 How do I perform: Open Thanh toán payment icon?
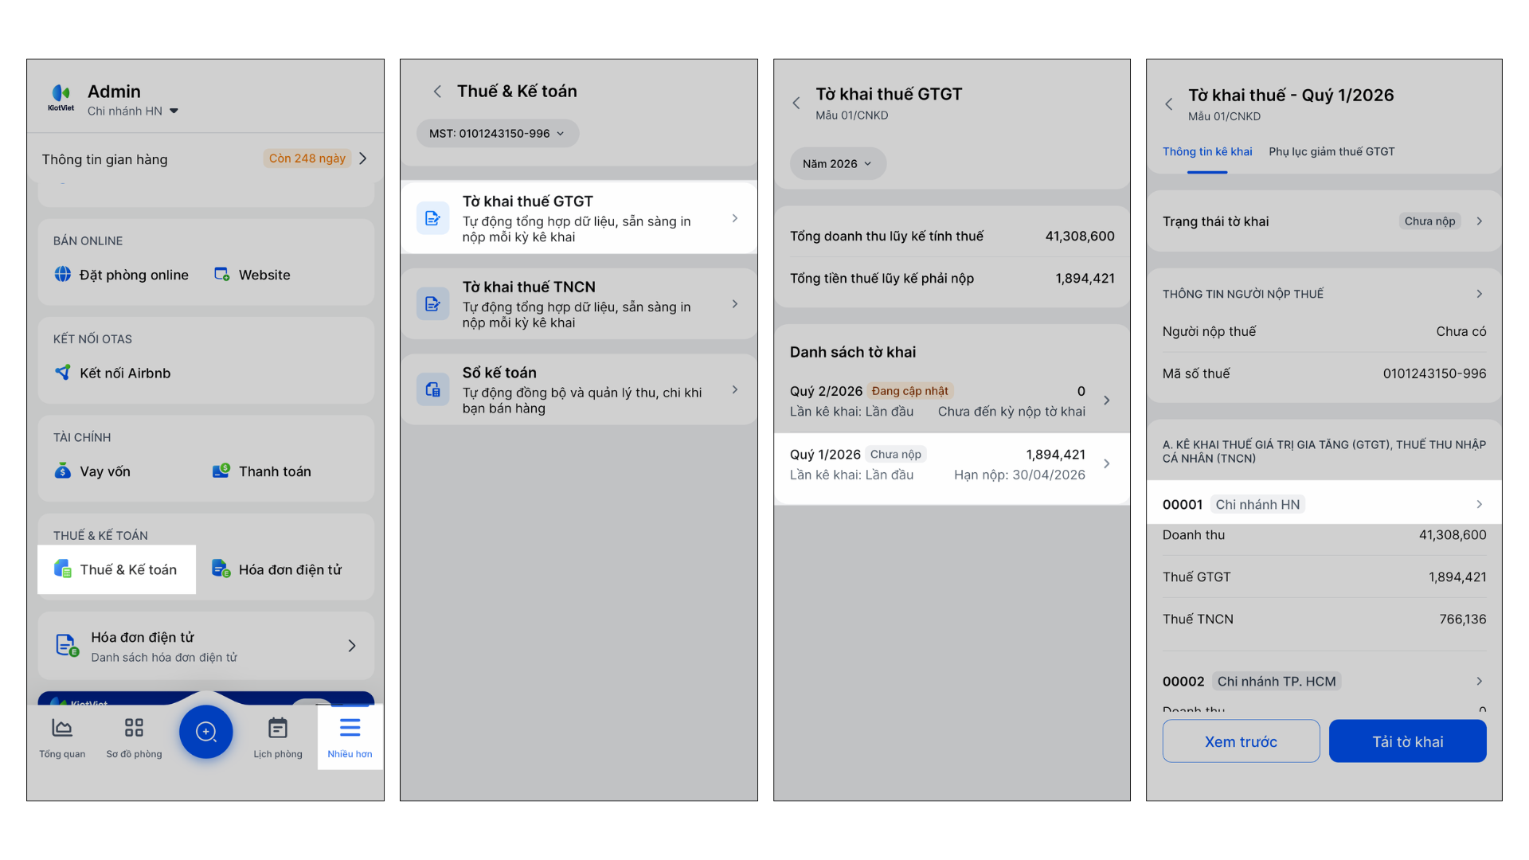point(221,471)
